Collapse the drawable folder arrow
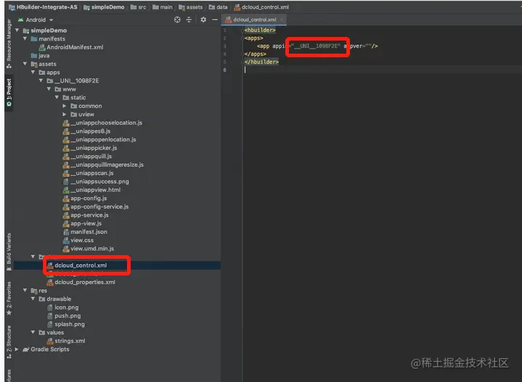This screenshot has height=382, width=522. (x=33, y=299)
